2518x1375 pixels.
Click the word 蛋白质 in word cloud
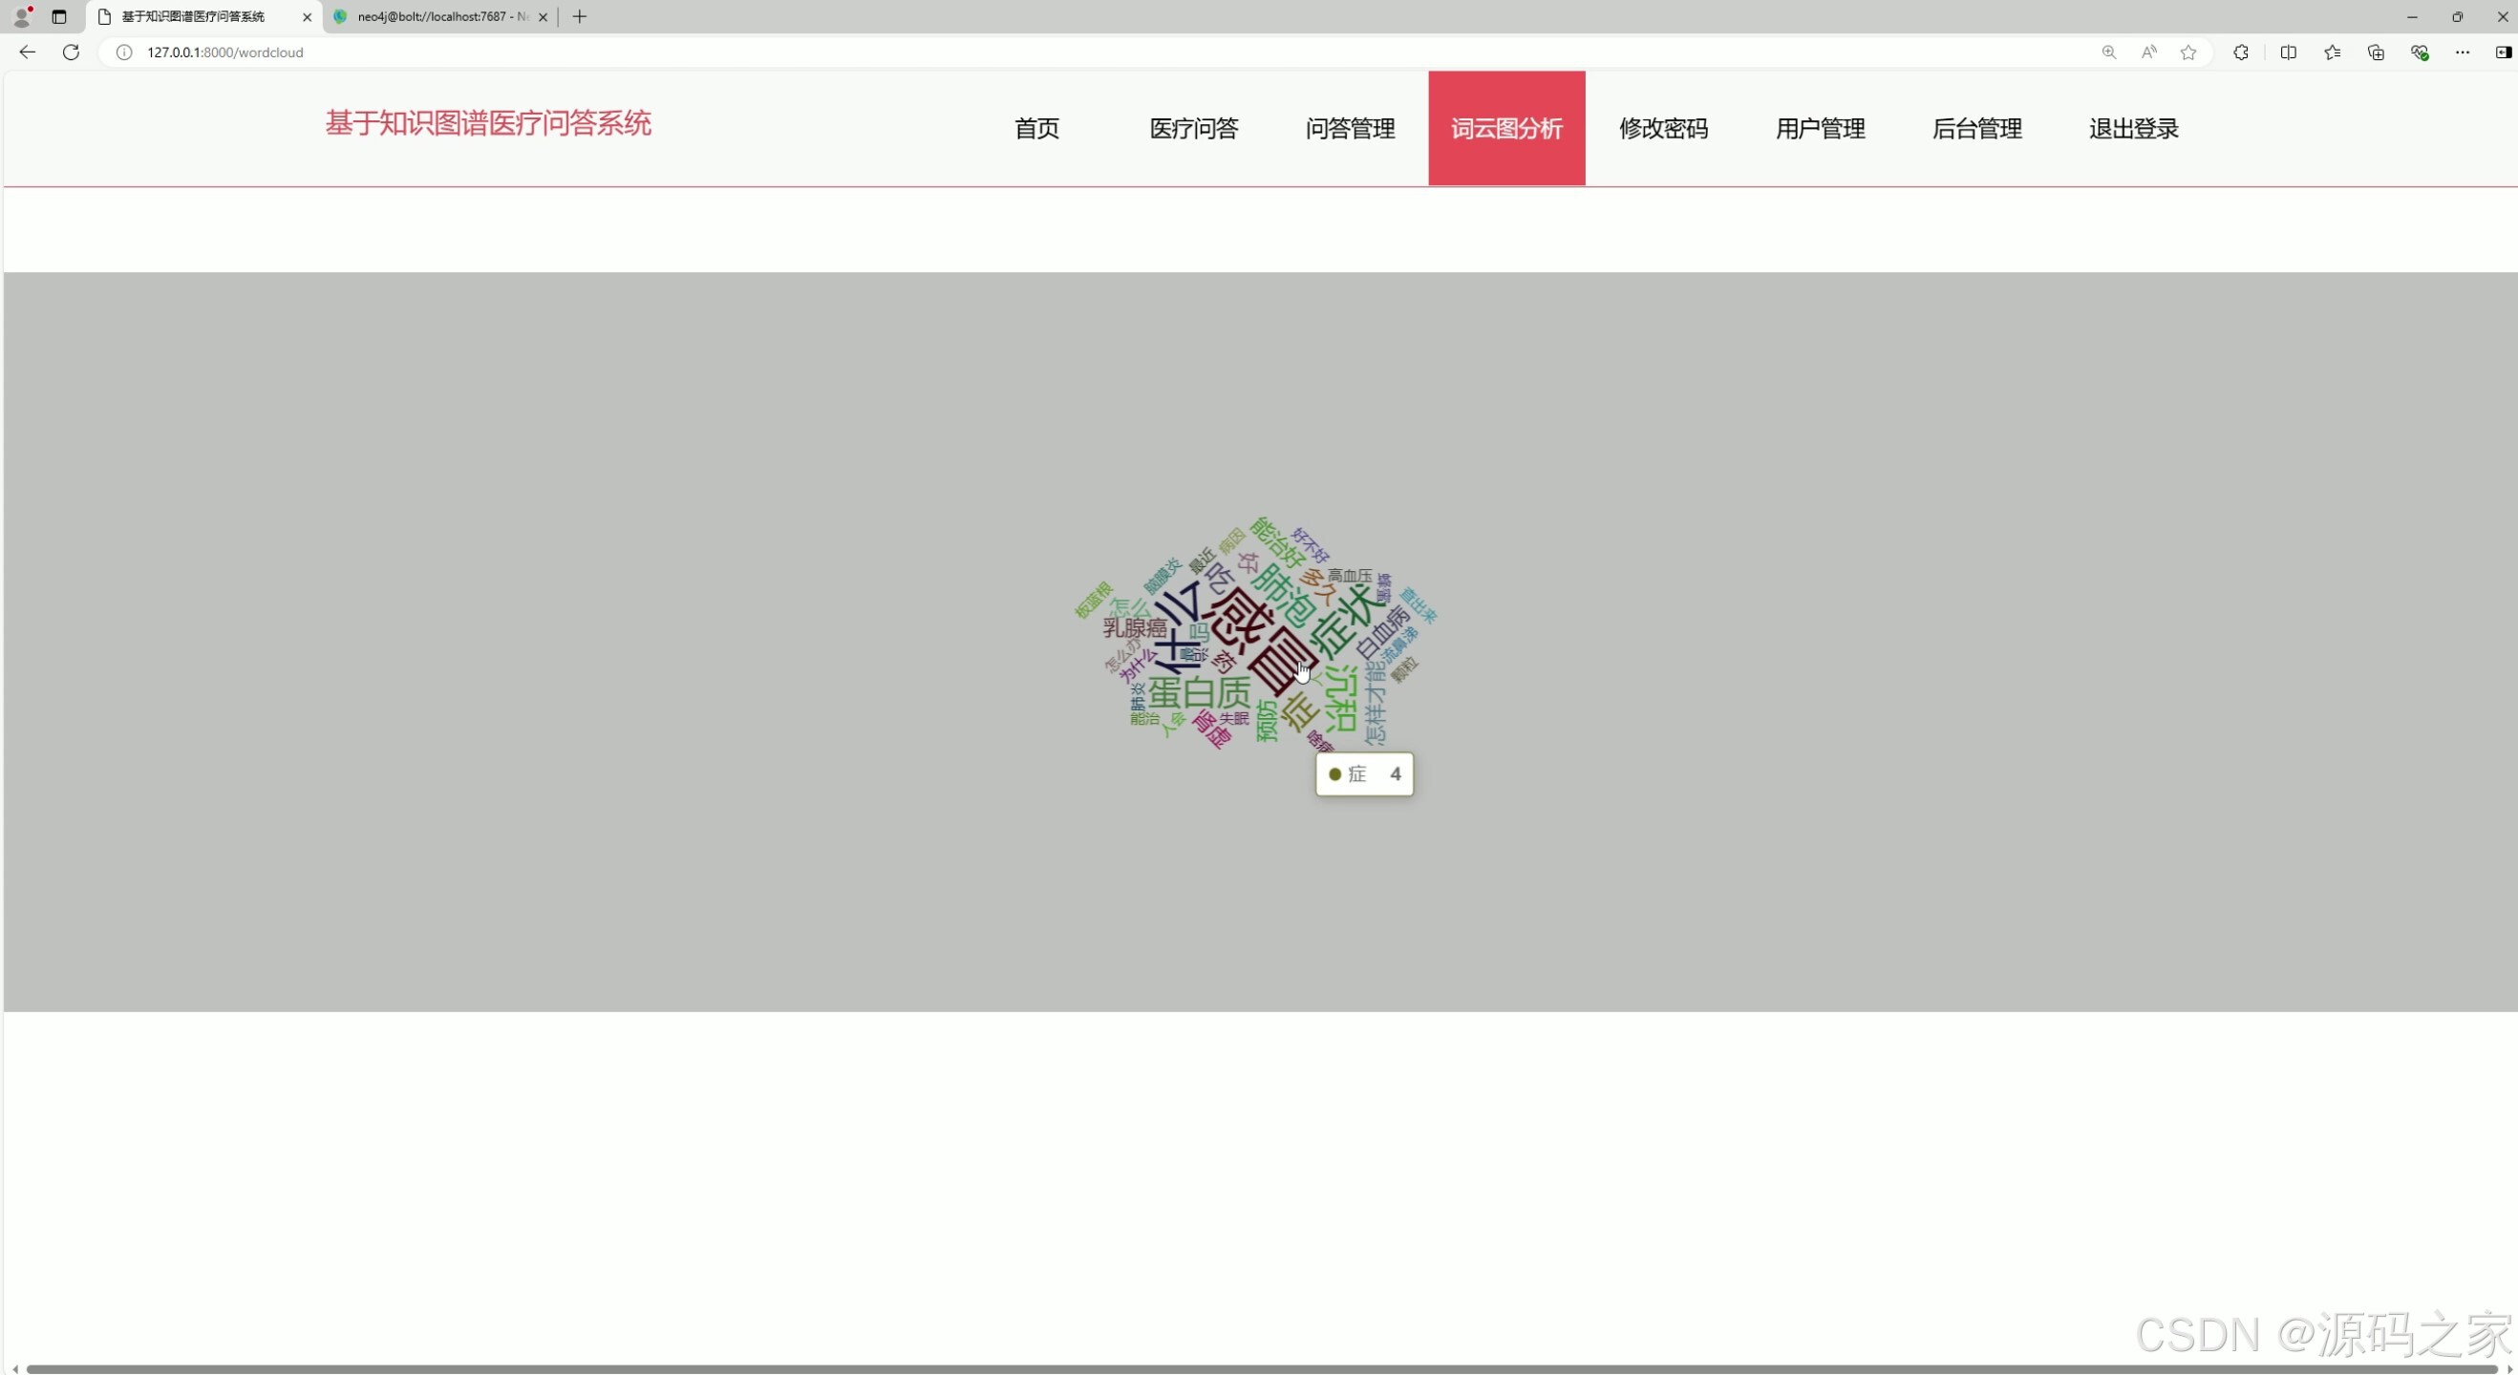(1200, 692)
